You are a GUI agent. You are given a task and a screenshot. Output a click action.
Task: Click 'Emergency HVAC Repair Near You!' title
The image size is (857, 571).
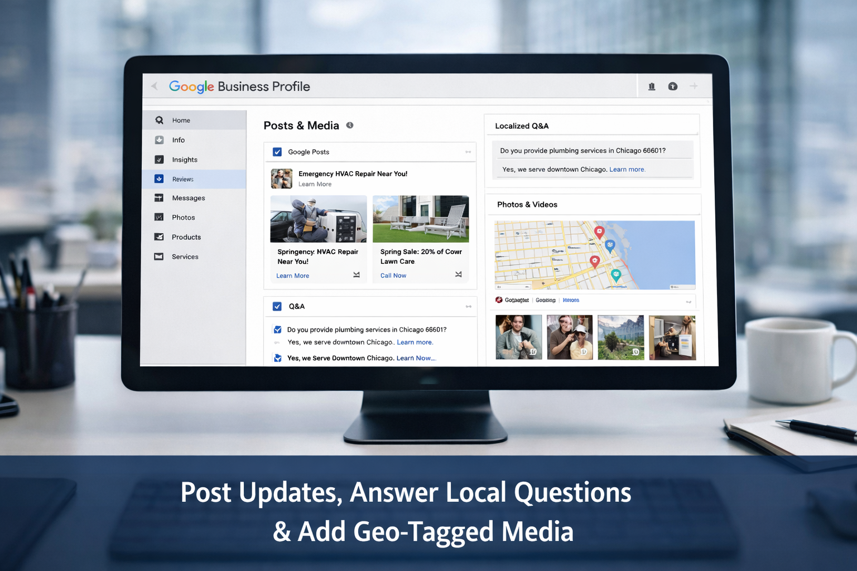click(353, 174)
